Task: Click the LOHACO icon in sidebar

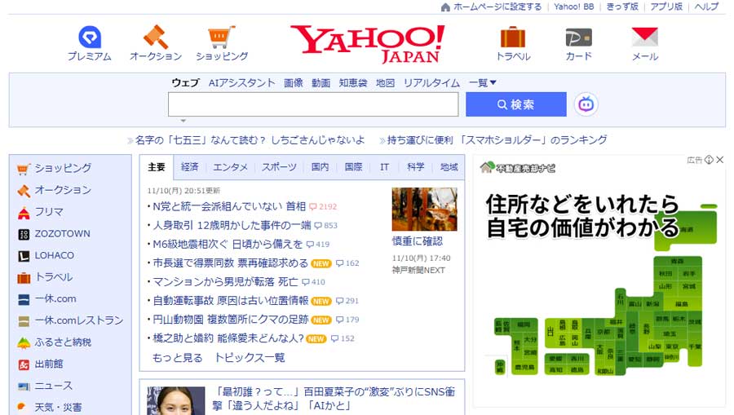Action: pyautogui.click(x=24, y=256)
